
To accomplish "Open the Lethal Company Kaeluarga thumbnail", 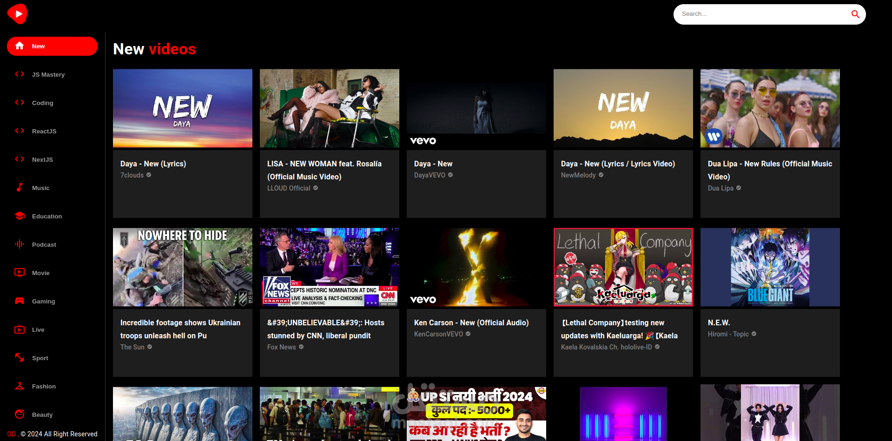I will click(623, 267).
